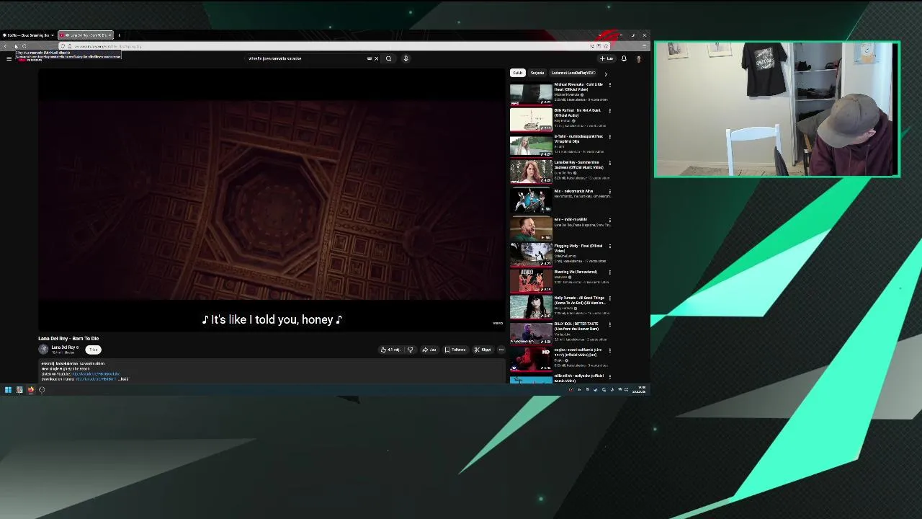The image size is (922, 519).
Task: Like the video with thumbs up button
Action: [390, 350]
